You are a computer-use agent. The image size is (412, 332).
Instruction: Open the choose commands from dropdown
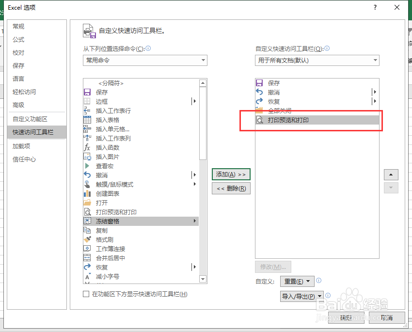[145, 61]
